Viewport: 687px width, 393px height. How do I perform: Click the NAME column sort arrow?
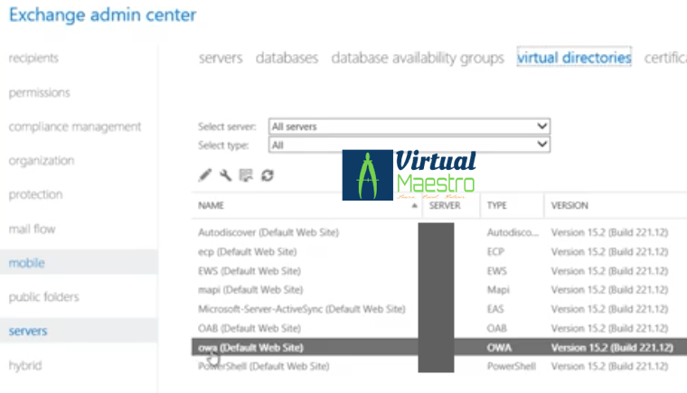[415, 206]
